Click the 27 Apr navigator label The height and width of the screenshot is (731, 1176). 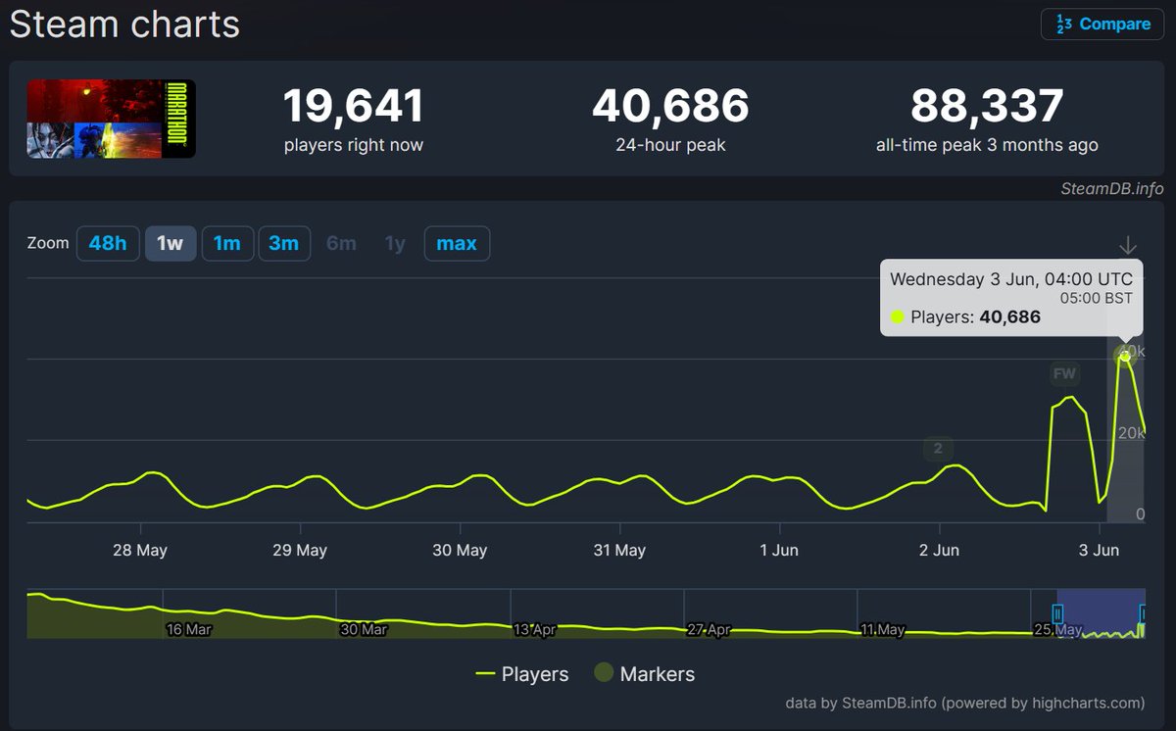coord(709,629)
